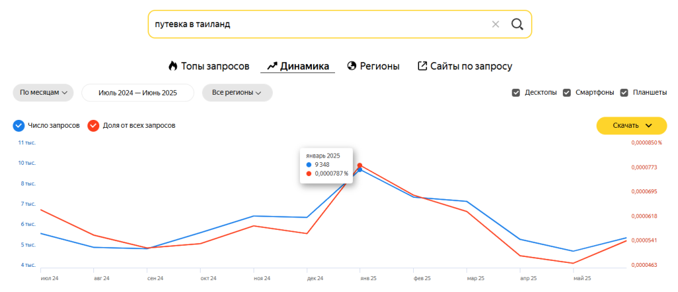
Task: Click into the search query input field
Action: tap(318, 24)
